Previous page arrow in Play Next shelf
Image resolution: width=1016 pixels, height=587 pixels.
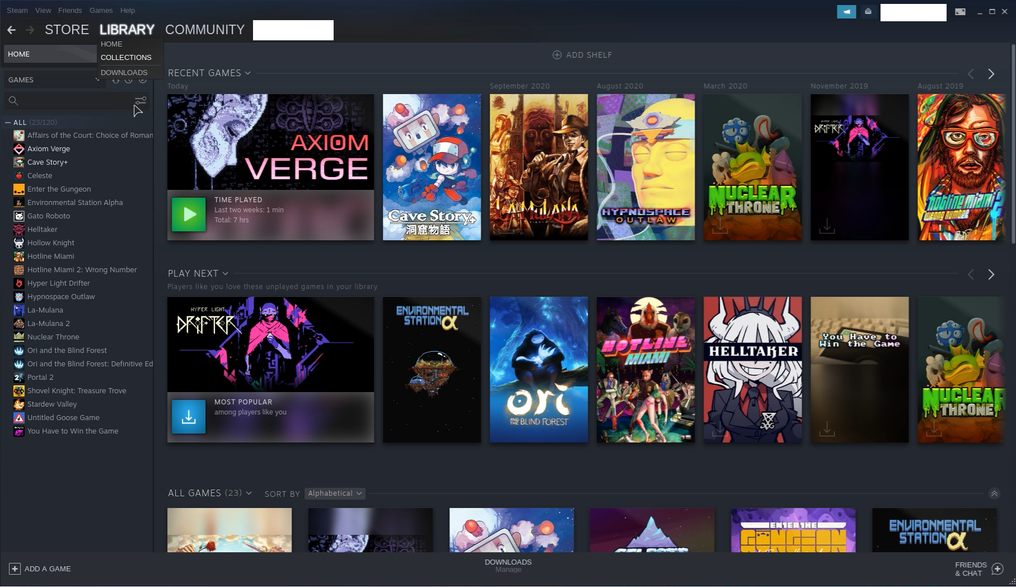(971, 274)
